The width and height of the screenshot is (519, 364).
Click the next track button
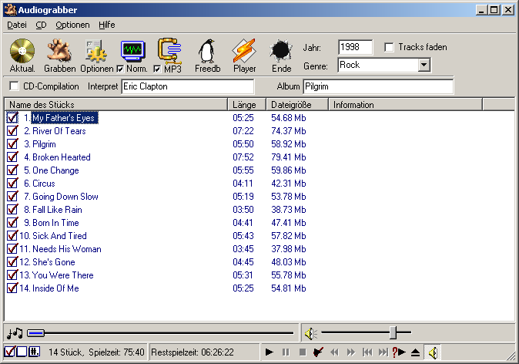tap(383, 352)
